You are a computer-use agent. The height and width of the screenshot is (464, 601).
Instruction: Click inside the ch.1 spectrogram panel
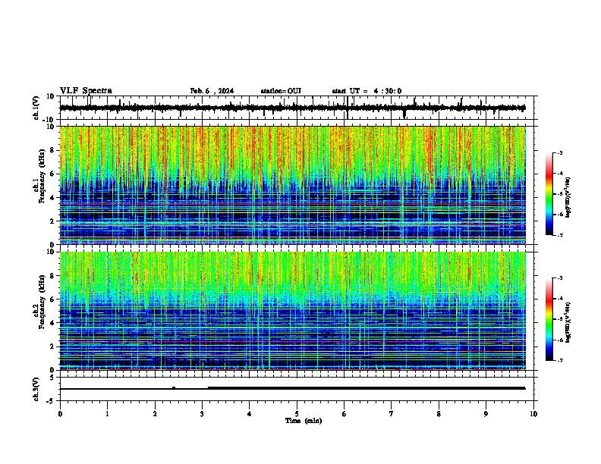click(292, 185)
